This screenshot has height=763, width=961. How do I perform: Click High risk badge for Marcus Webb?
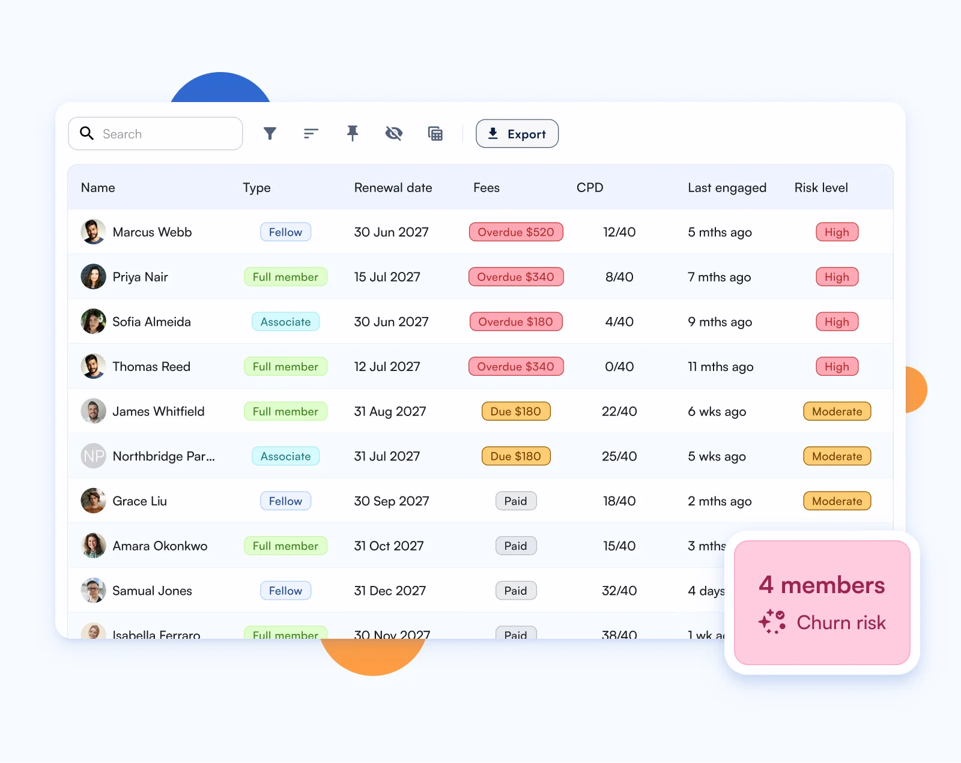pyautogui.click(x=837, y=232)
